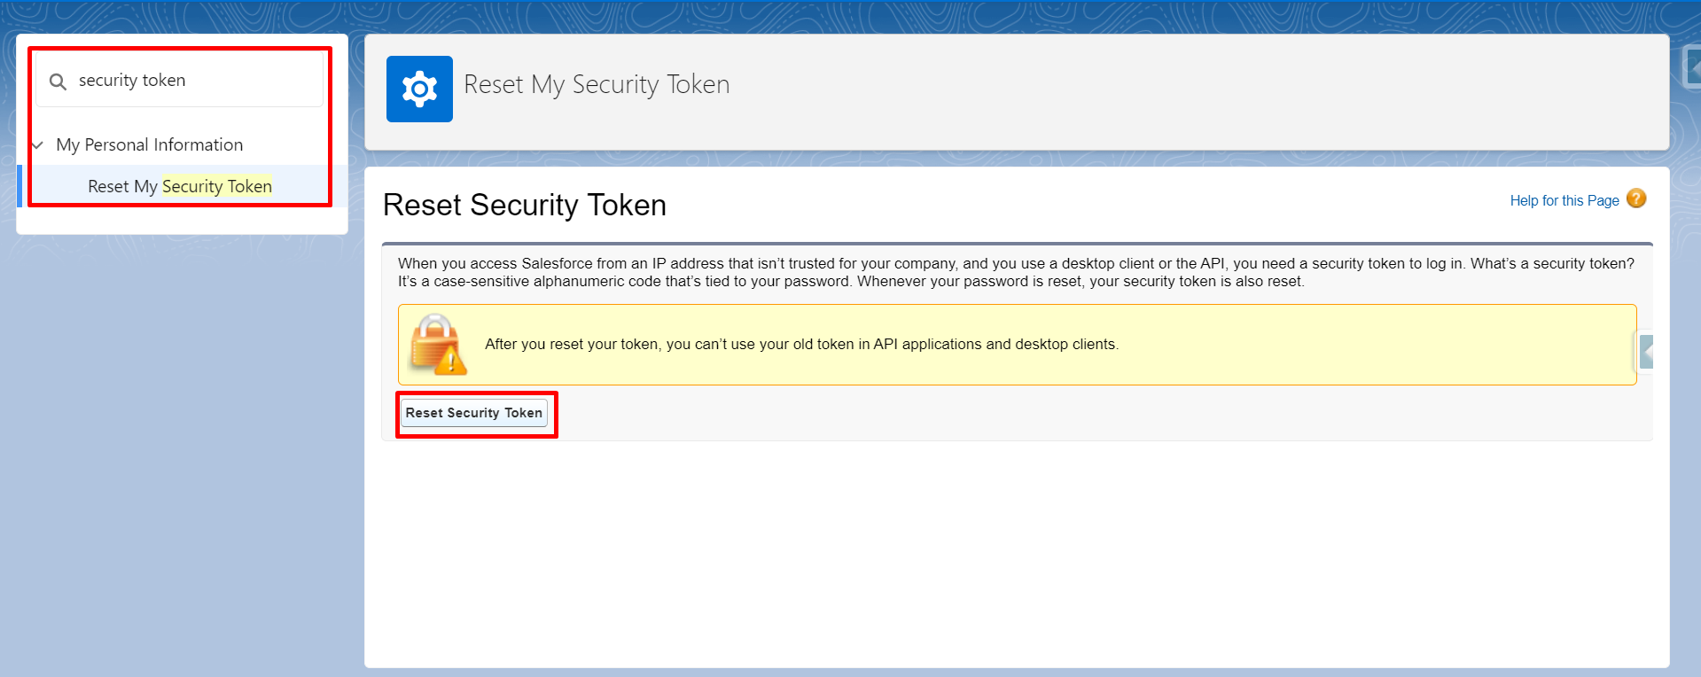Click the blue gear setup icon
Image resolution: width=1701 pixels, height=677 pixels.
[419, 89]
